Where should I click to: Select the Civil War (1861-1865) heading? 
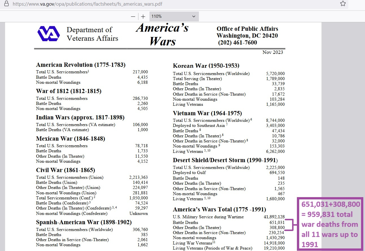(66, 170)
